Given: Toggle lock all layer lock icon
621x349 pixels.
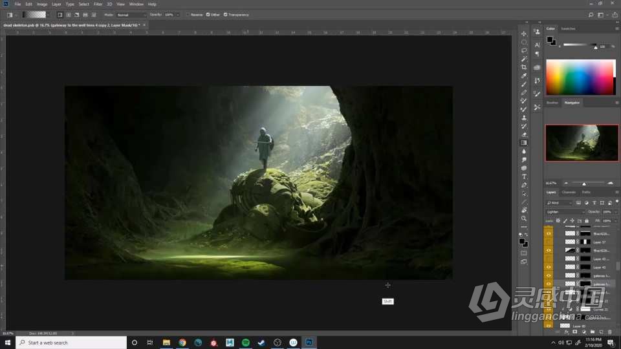Looking at the screenshot, I should [587, 221].
